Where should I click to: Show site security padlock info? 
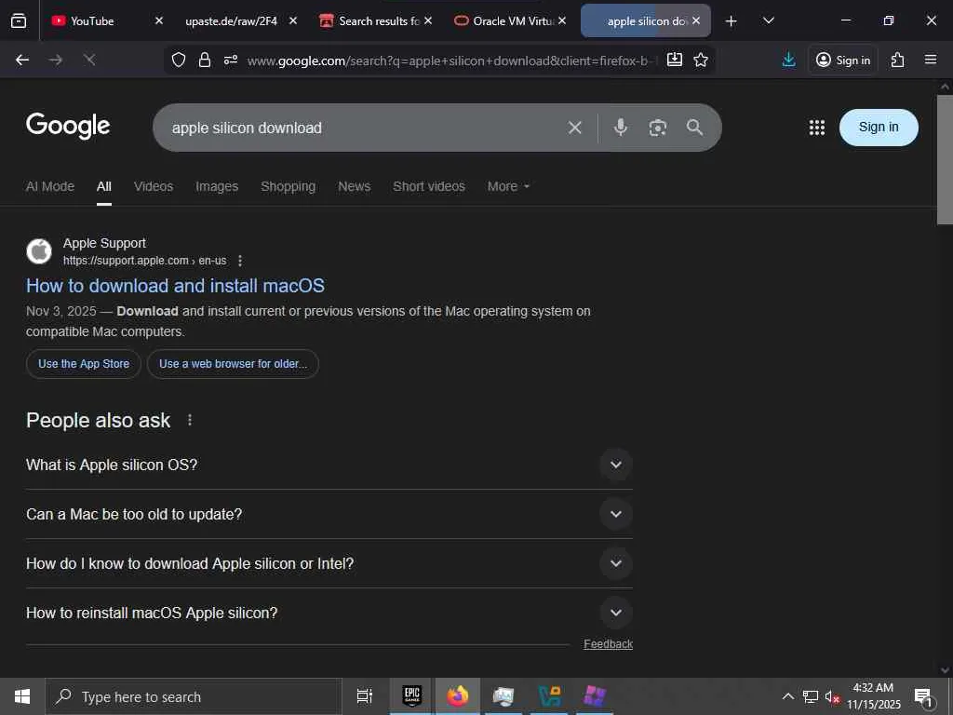[x=205, y=60]
